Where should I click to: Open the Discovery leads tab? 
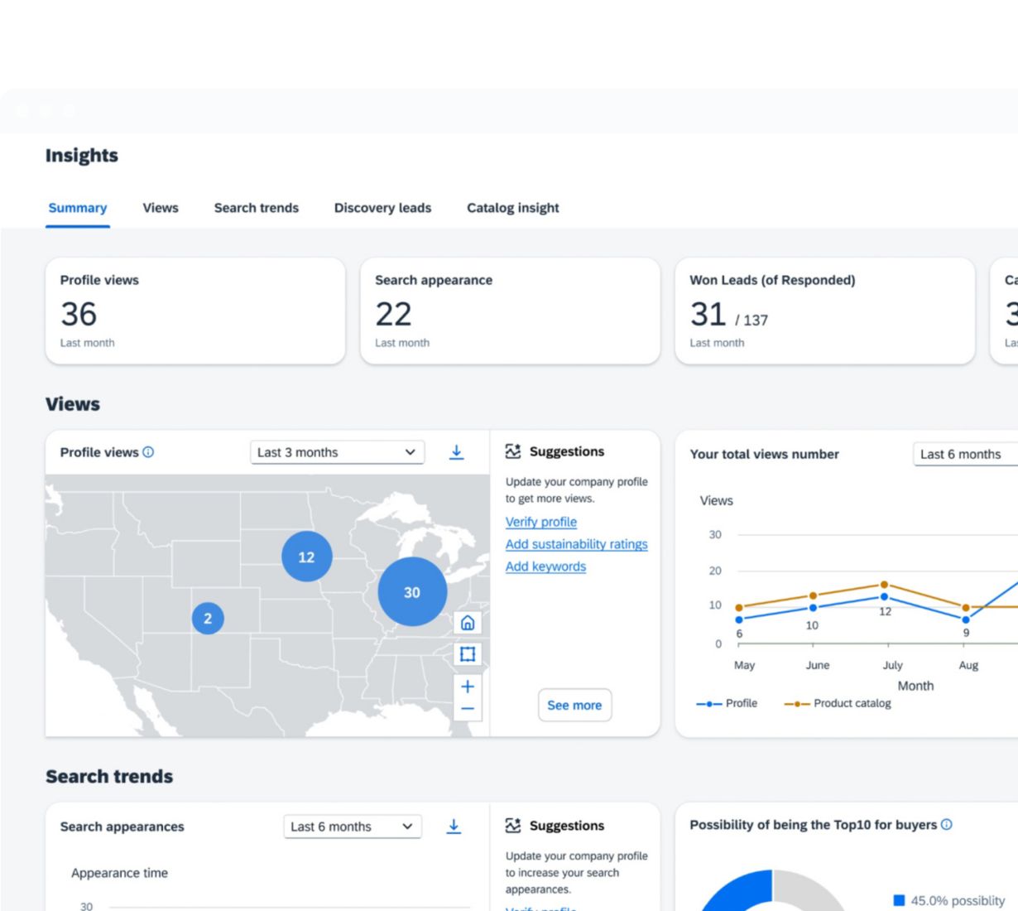[382, 208]
